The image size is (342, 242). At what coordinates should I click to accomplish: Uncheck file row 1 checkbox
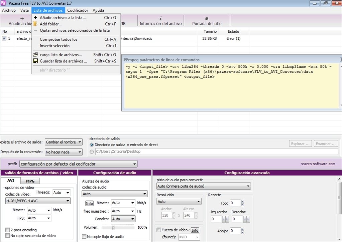point(4,38)
